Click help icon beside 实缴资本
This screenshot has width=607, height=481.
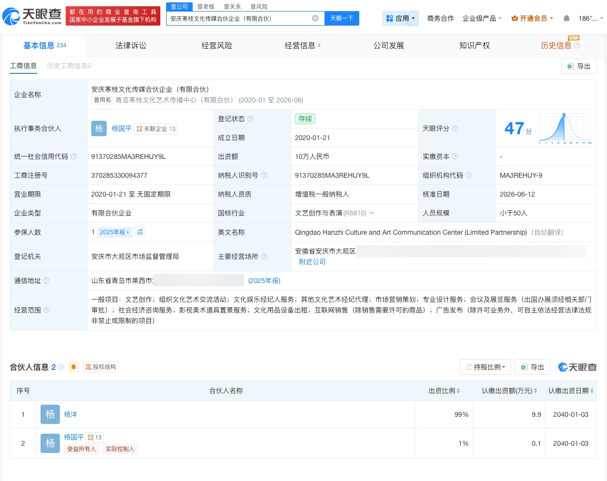point(455,156)
